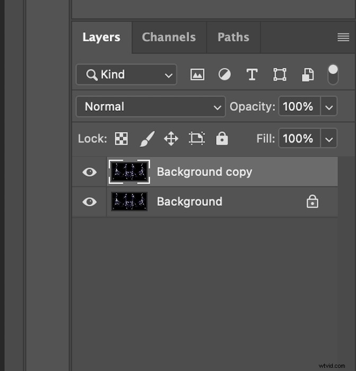Open the Normal blend mode dropdown
Viewport: 356px width, 371px height.
click(150, 107)
